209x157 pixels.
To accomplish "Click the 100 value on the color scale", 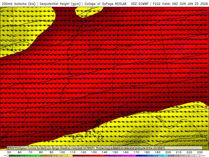I will pos(62,152).
